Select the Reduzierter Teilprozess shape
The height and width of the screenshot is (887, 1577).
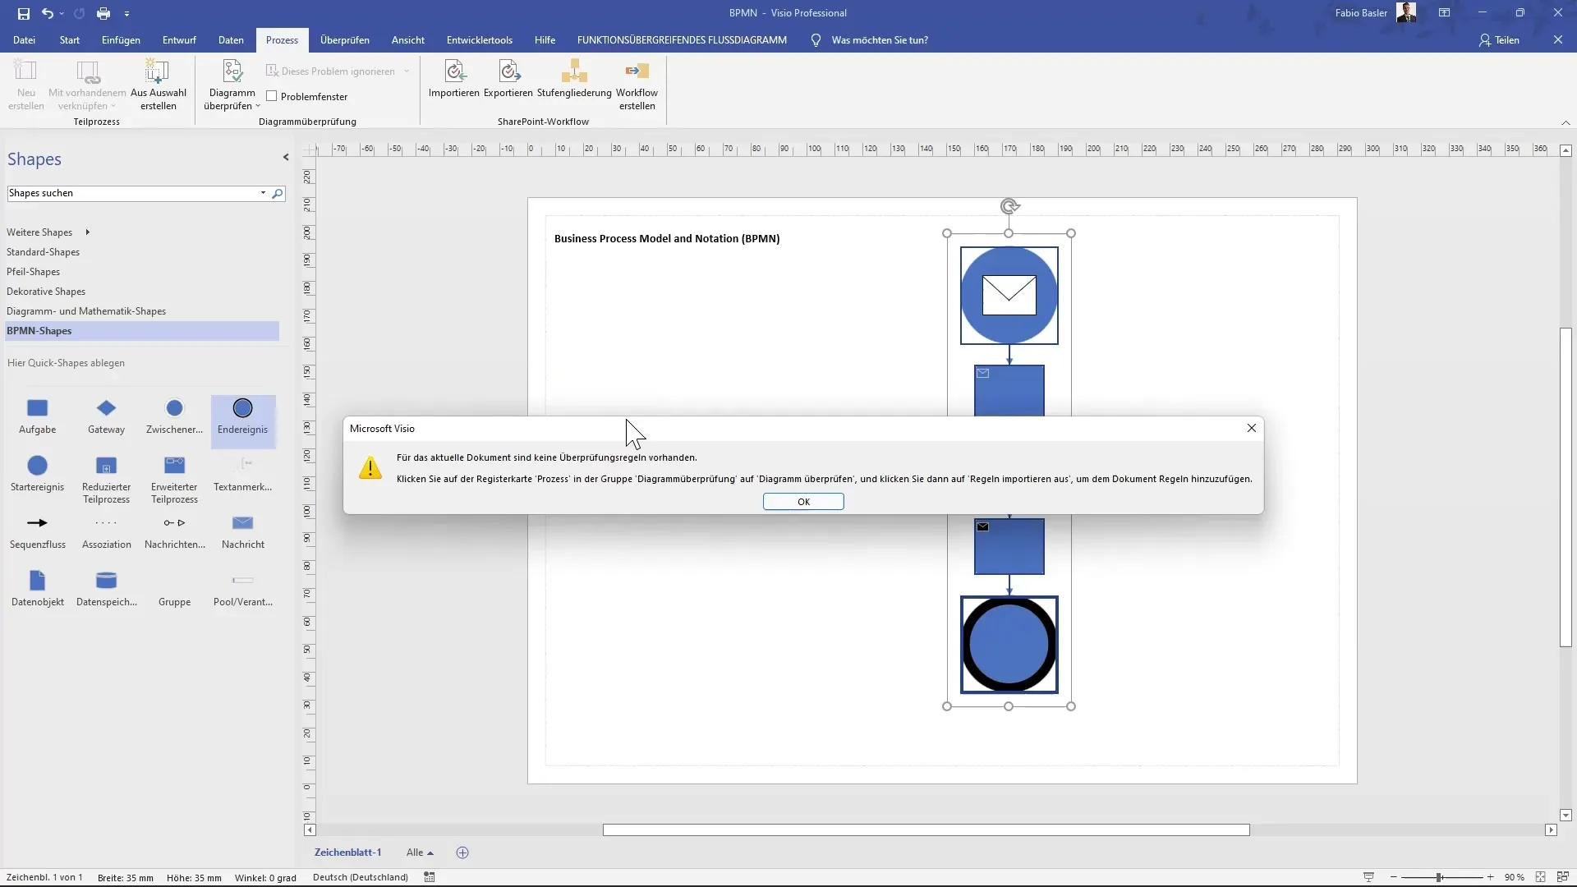click(x=106, y=480)
